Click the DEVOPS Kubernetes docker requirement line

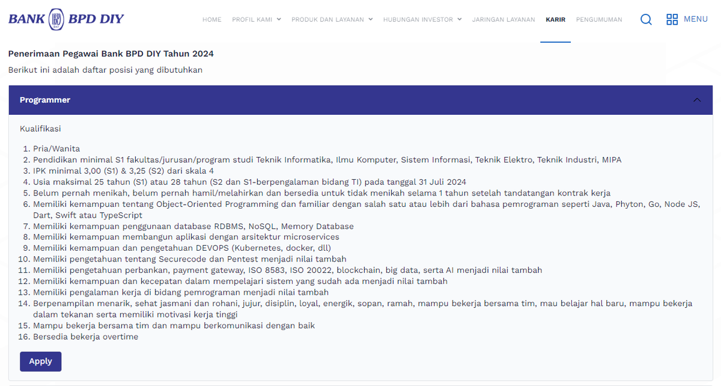[182, 248]
